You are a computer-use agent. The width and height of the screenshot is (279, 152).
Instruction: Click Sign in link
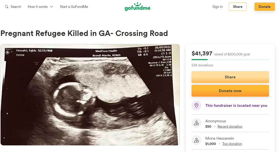point(217,7)
